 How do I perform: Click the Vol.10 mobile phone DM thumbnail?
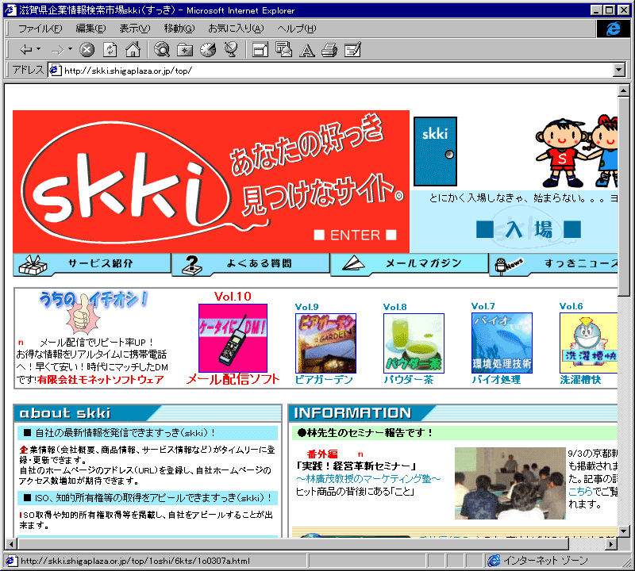click(233, 338)
